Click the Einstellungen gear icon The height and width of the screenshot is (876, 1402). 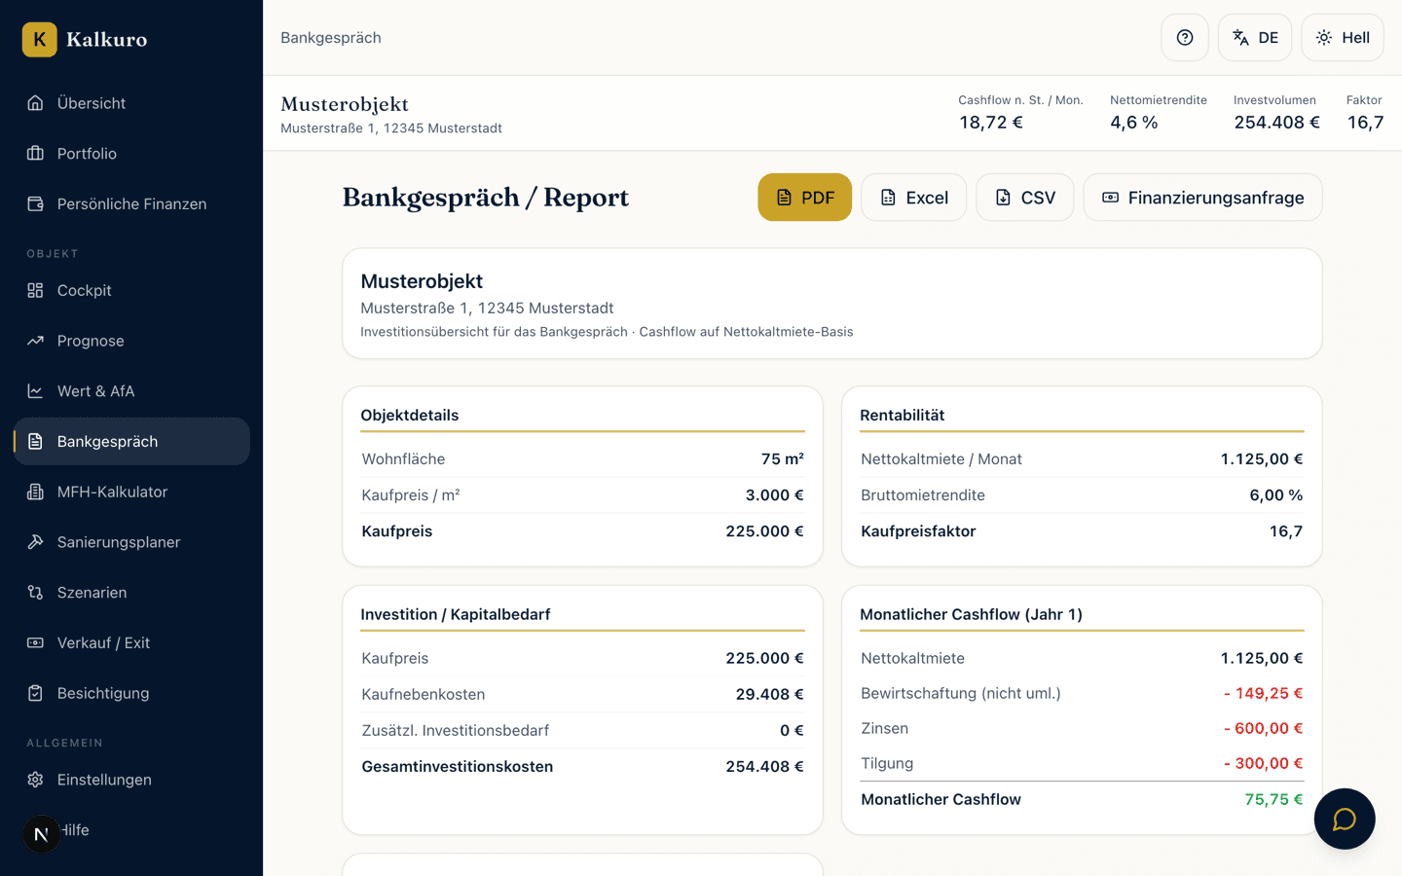(36, 780)
